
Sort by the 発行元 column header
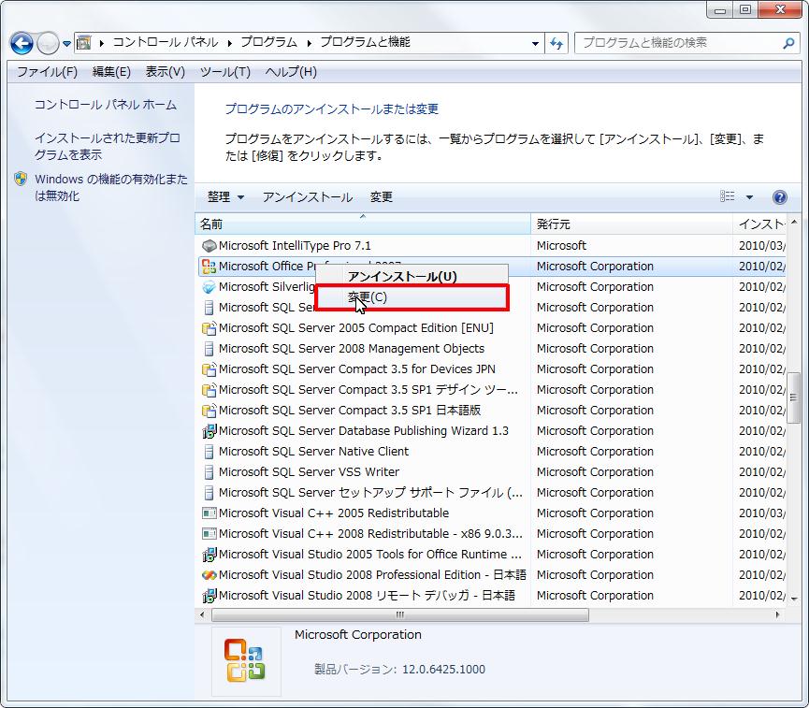[554, 224]
